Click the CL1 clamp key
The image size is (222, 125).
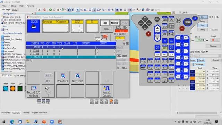[157, 54]
